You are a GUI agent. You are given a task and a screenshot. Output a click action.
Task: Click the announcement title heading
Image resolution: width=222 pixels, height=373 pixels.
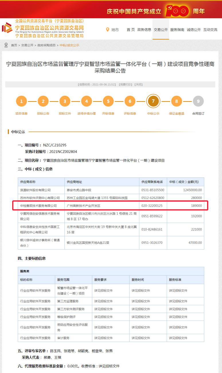[110, 67]
